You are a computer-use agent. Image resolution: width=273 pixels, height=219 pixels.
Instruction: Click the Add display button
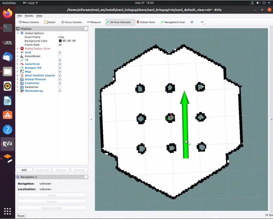pos(24,170)
